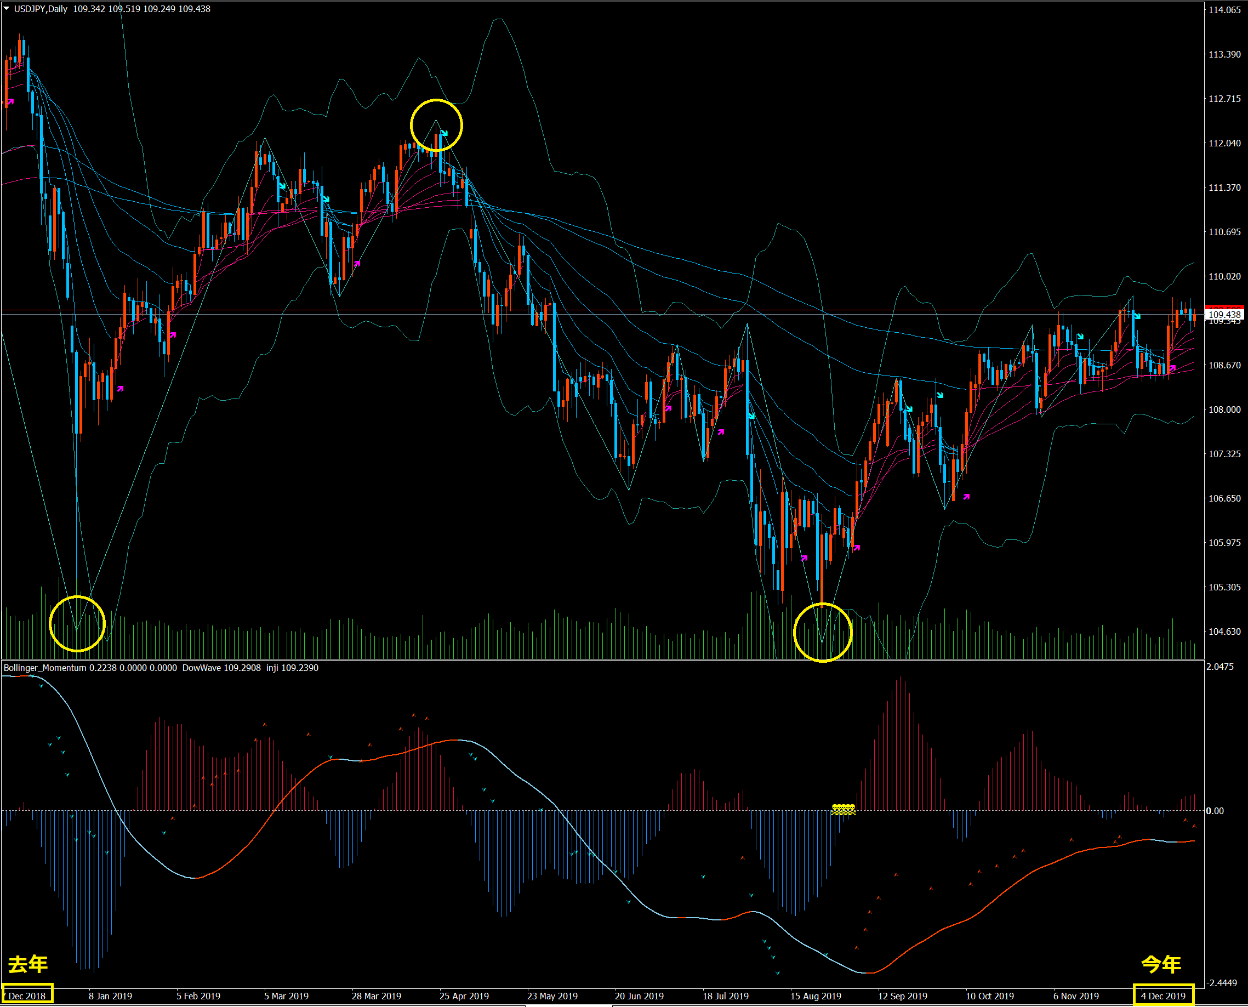Click the magenta up arrow at far-left chart edge
The width and height of the screenshot is (1248, 1007).
[10, 102]
